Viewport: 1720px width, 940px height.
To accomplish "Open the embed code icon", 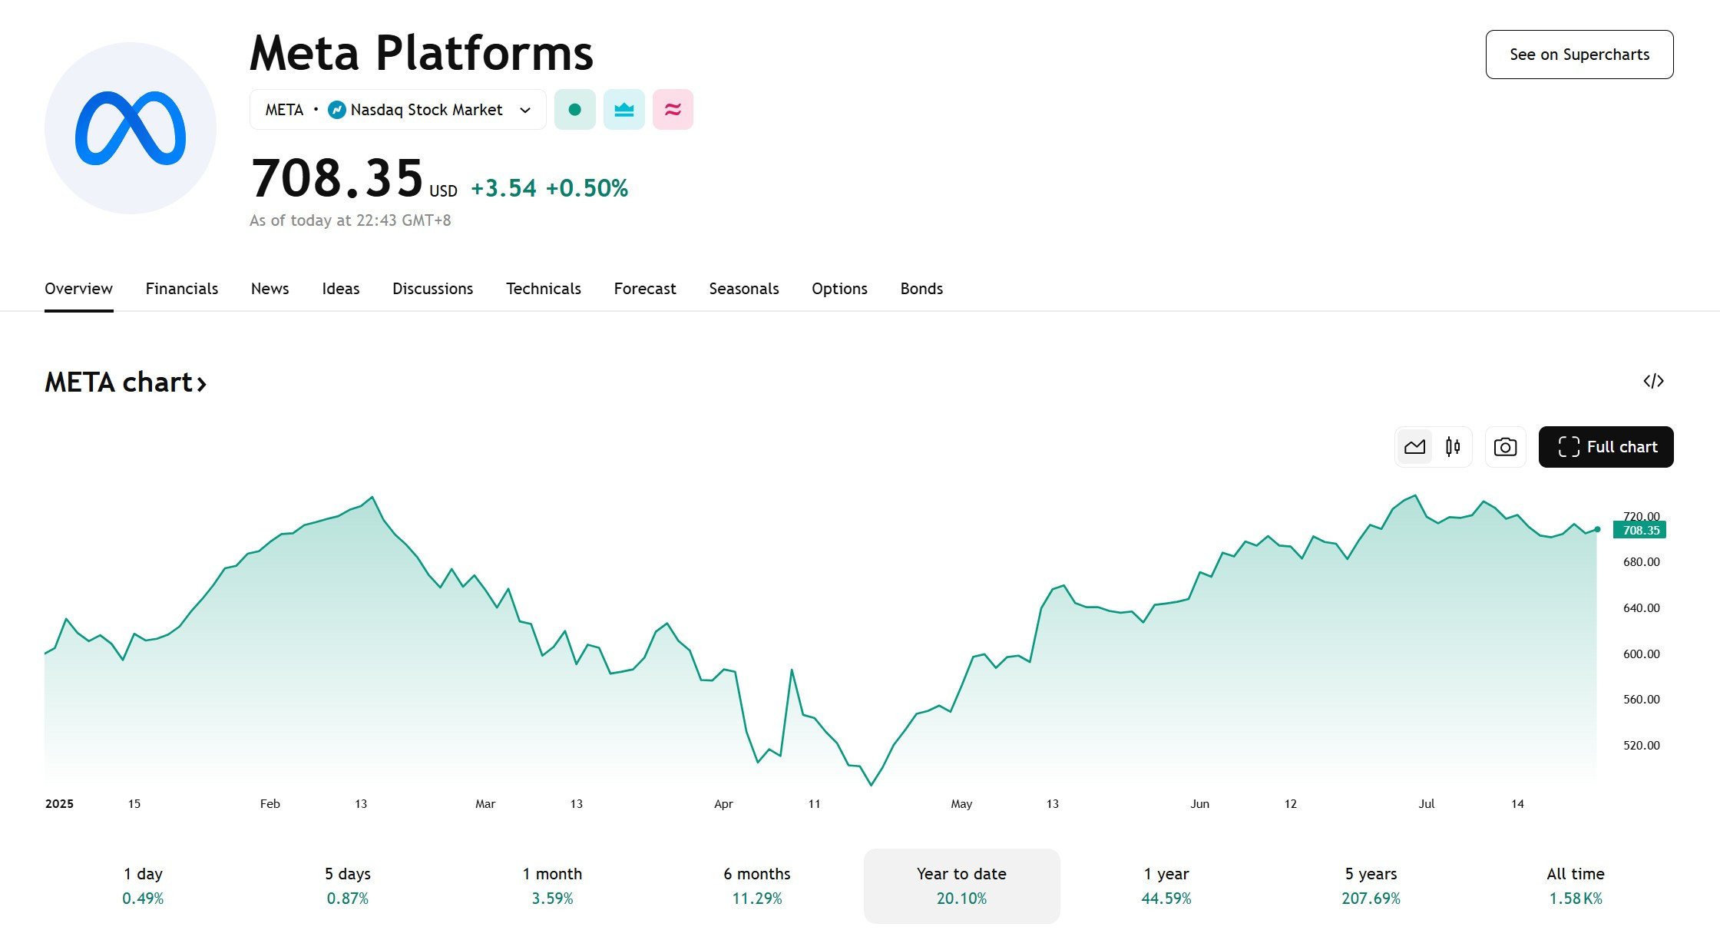I will click(x=1653, y=381).
